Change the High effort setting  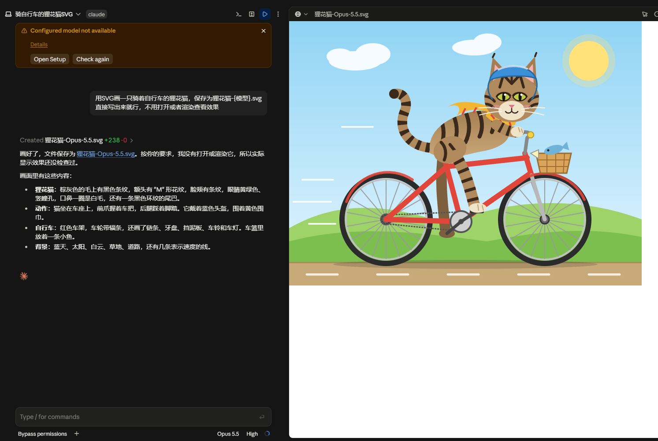coord(252,434)
